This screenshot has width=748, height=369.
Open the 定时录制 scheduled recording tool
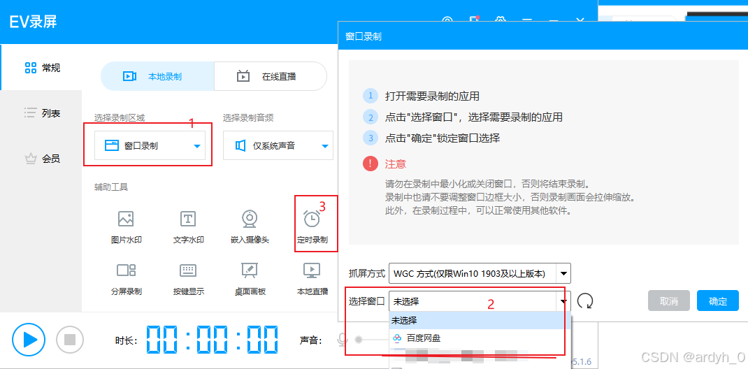pos(312,228)
